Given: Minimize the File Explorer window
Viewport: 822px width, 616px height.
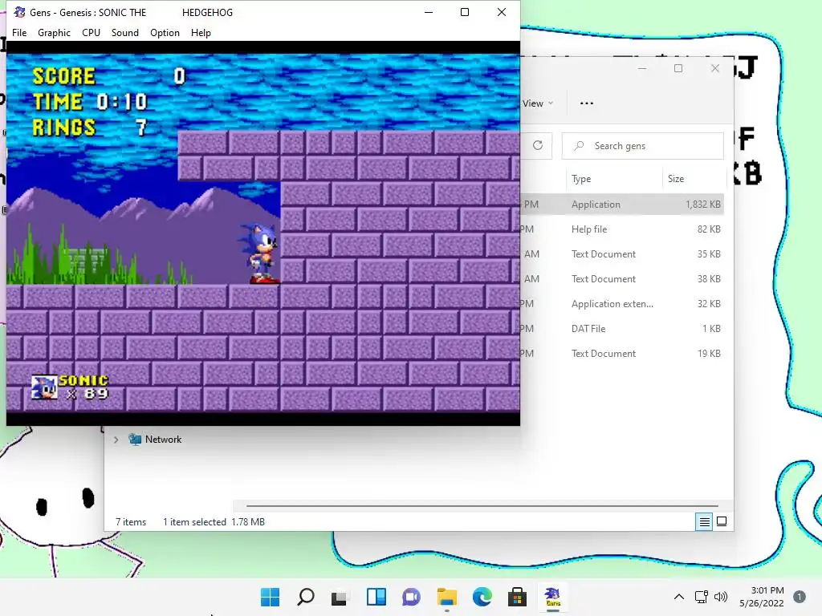Looking at the screenshot, I should [x=642, y=69].
